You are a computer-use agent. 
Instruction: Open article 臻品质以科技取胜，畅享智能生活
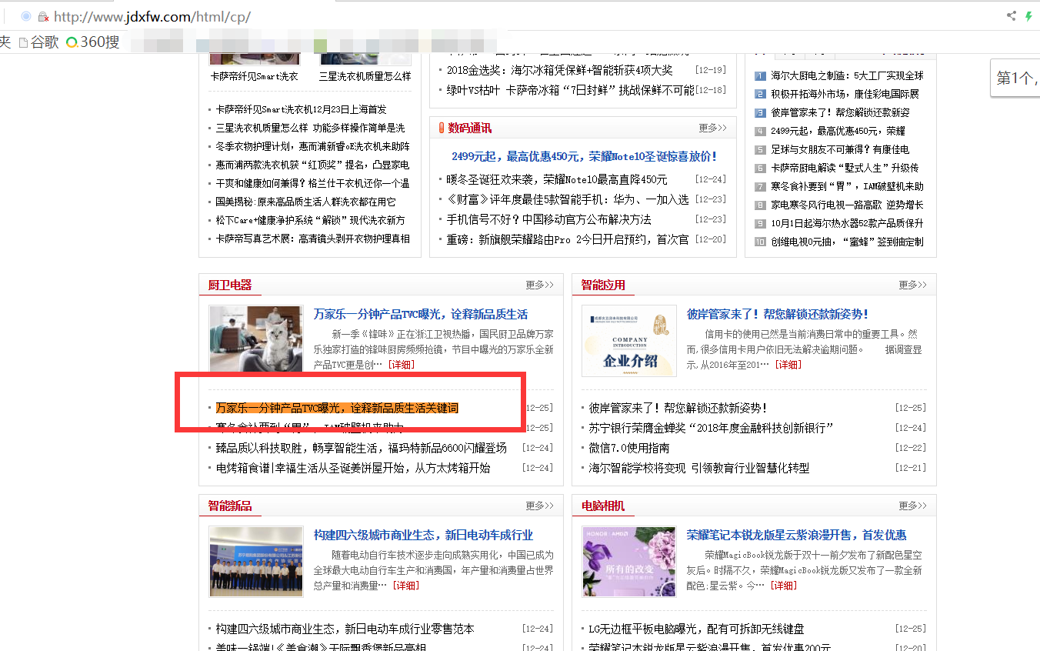[x=362, y=448]
